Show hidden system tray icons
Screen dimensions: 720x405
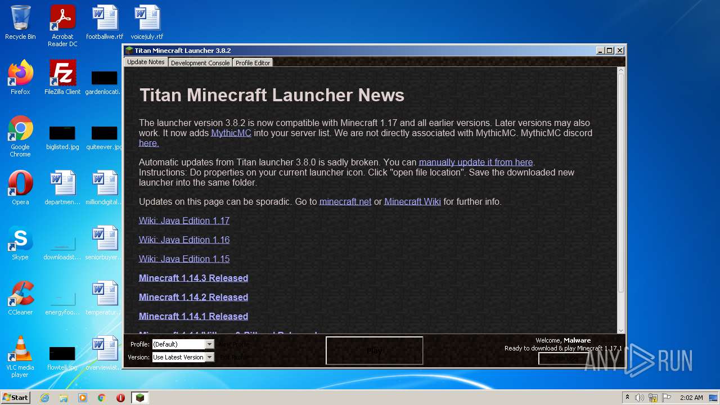pyautogui.click(x=627, y=398)
